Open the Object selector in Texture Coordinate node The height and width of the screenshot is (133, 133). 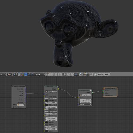point(21,105)
